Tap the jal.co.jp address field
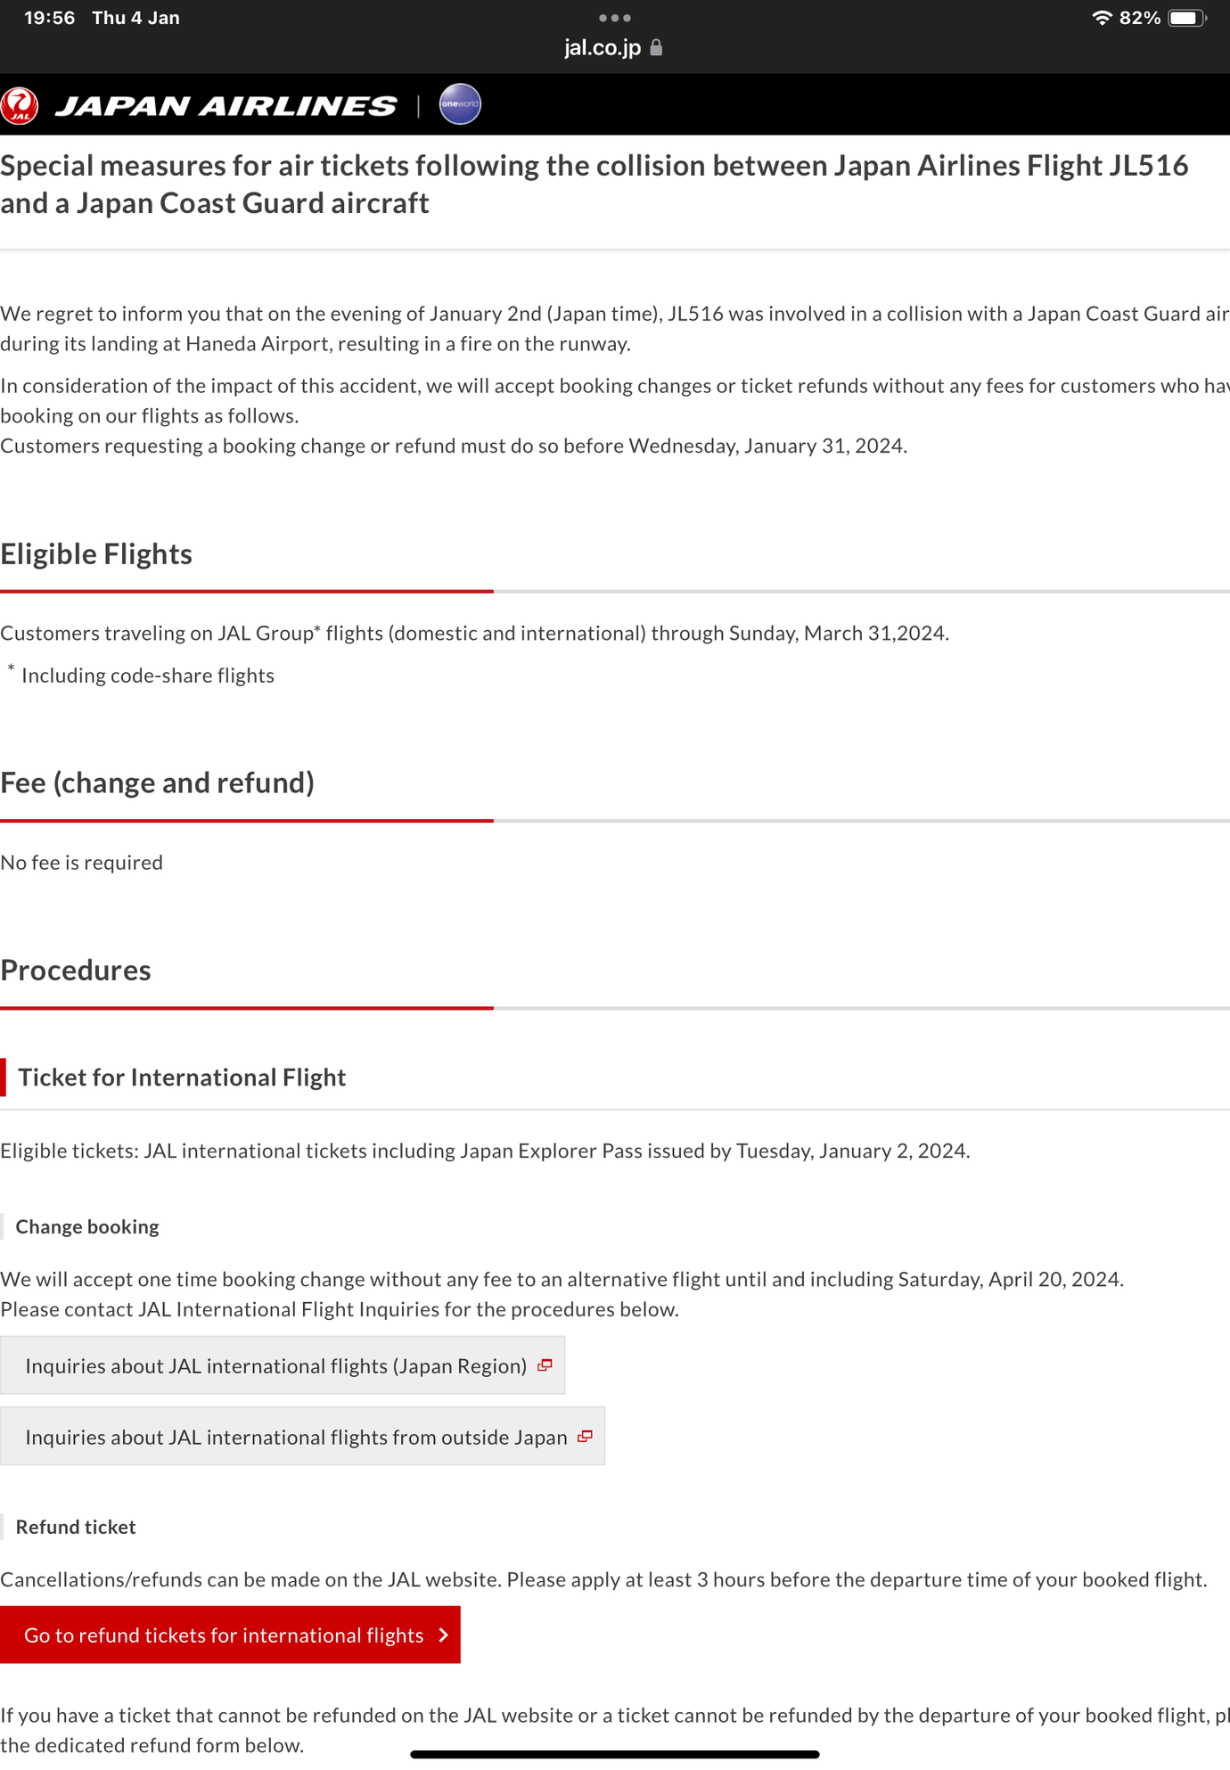Screen dimensions: 1230x1770 pyautogui.click(x=603, y=48)
